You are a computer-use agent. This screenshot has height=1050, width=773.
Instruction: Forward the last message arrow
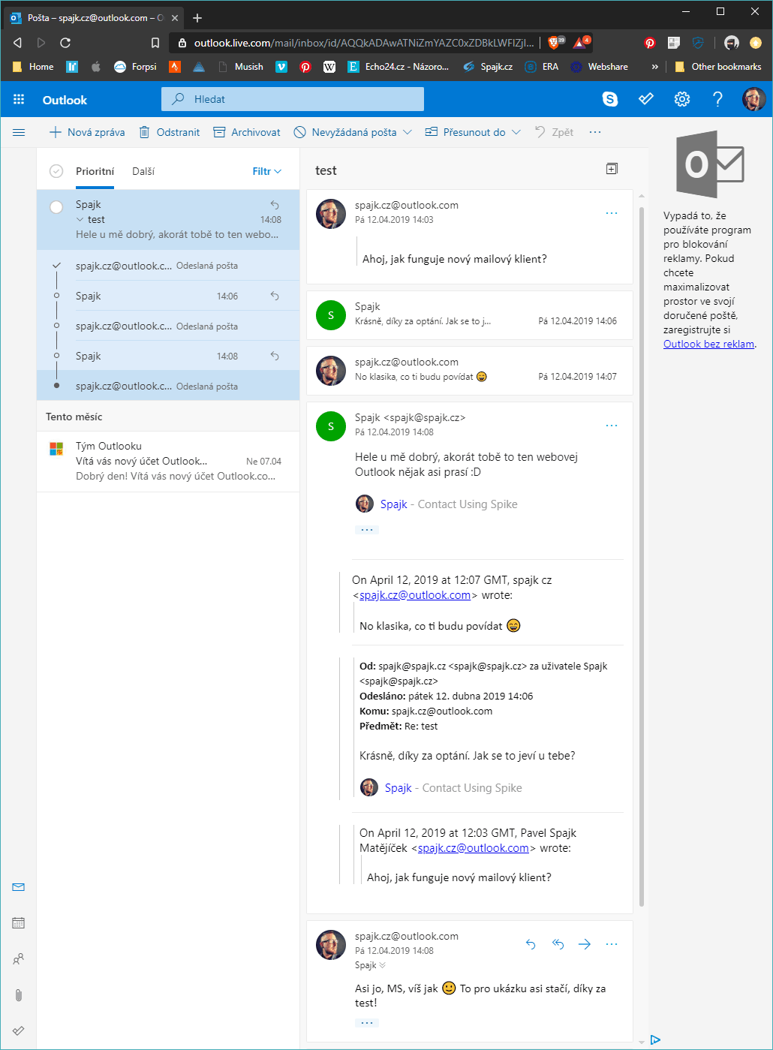[x=585, y=944]
